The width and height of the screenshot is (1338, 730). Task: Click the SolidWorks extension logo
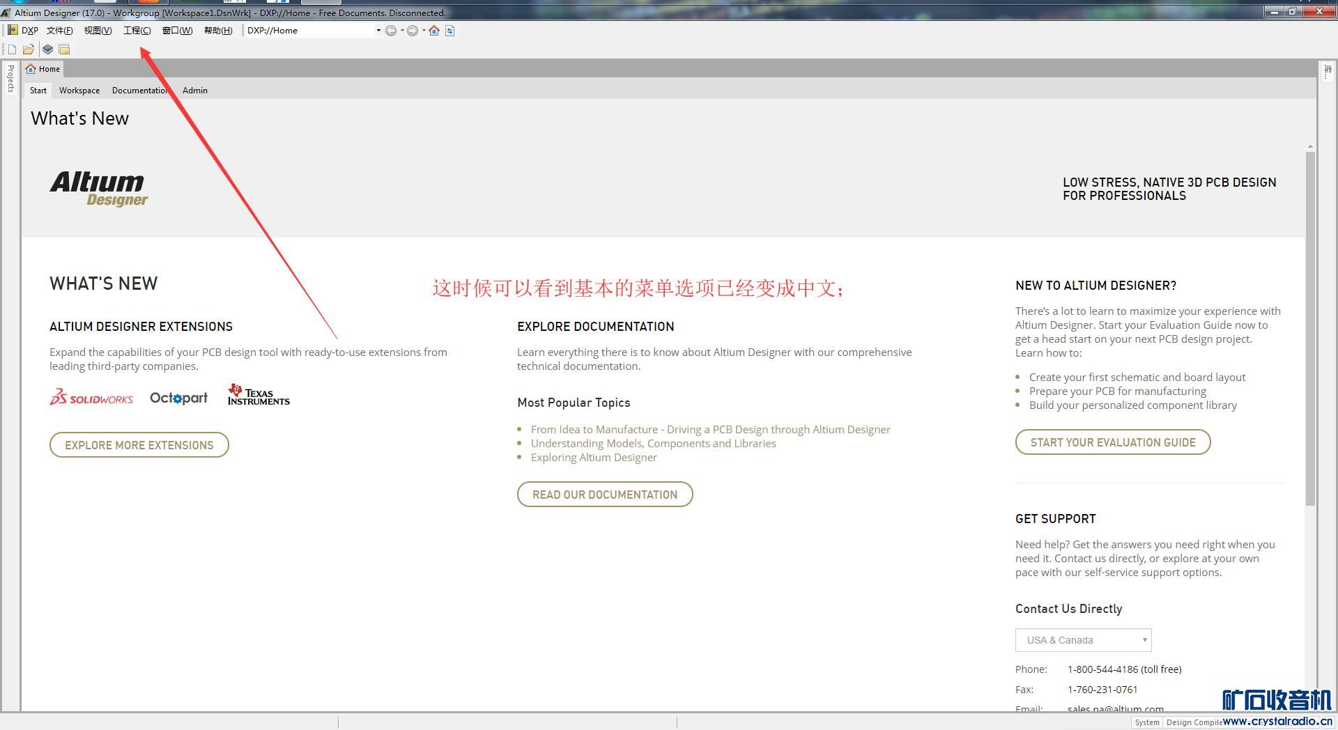tap(91, 397)
